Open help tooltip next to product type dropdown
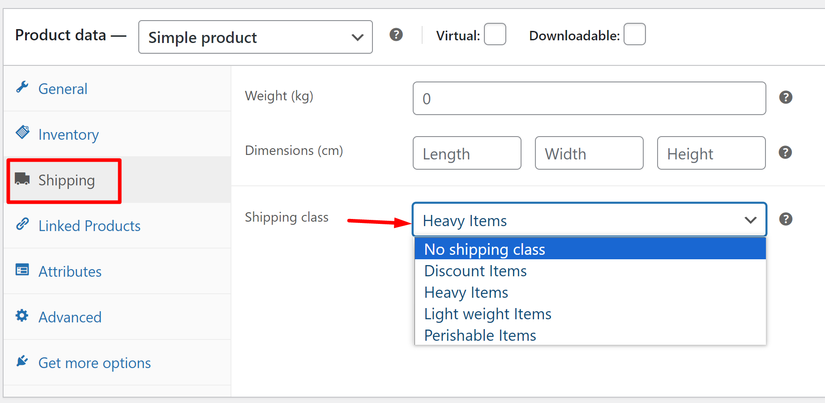This screenshot has width=825, height=403. point(396,34)
